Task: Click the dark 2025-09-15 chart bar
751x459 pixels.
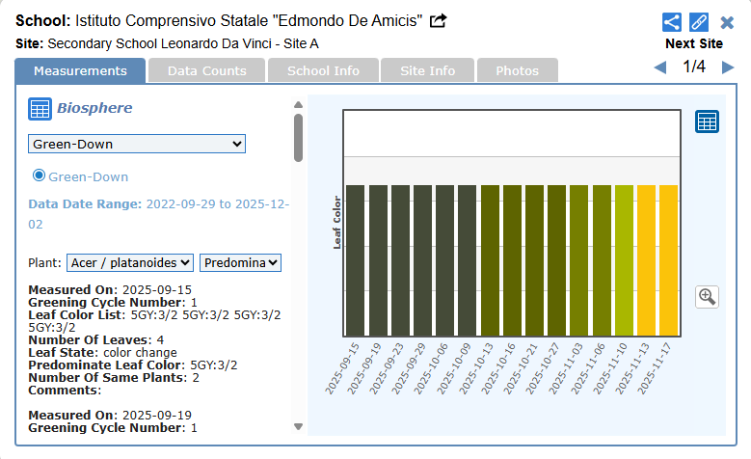Action: 355,260
